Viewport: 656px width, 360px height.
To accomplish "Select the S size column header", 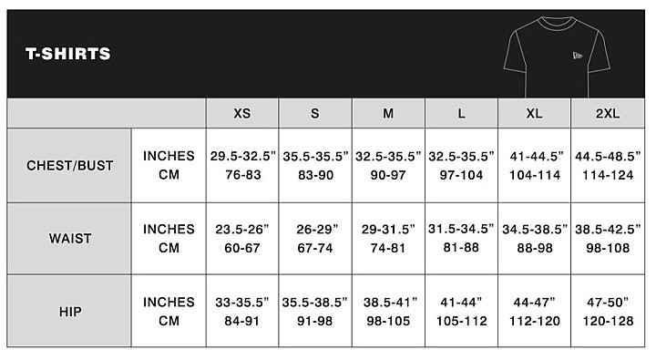I will coord(315,113).
